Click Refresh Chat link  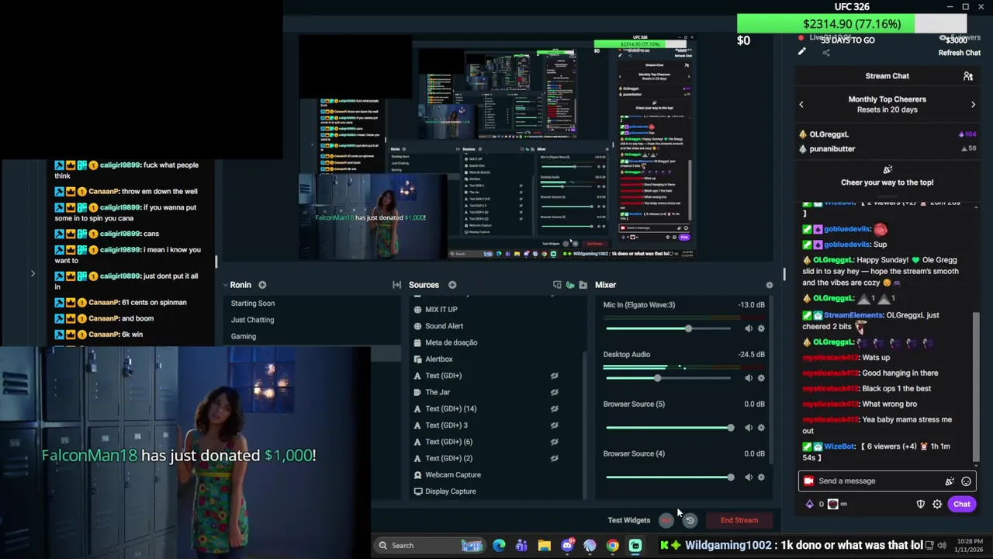coord(959,53)
